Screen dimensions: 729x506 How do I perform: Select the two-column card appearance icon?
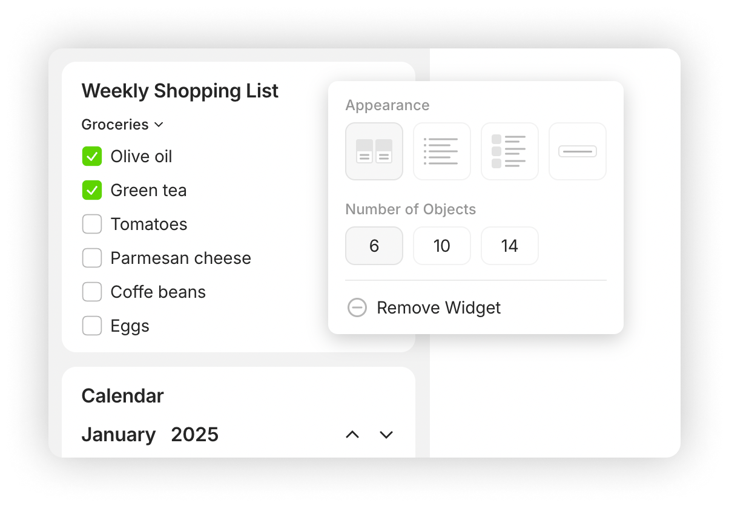point(374,151)
